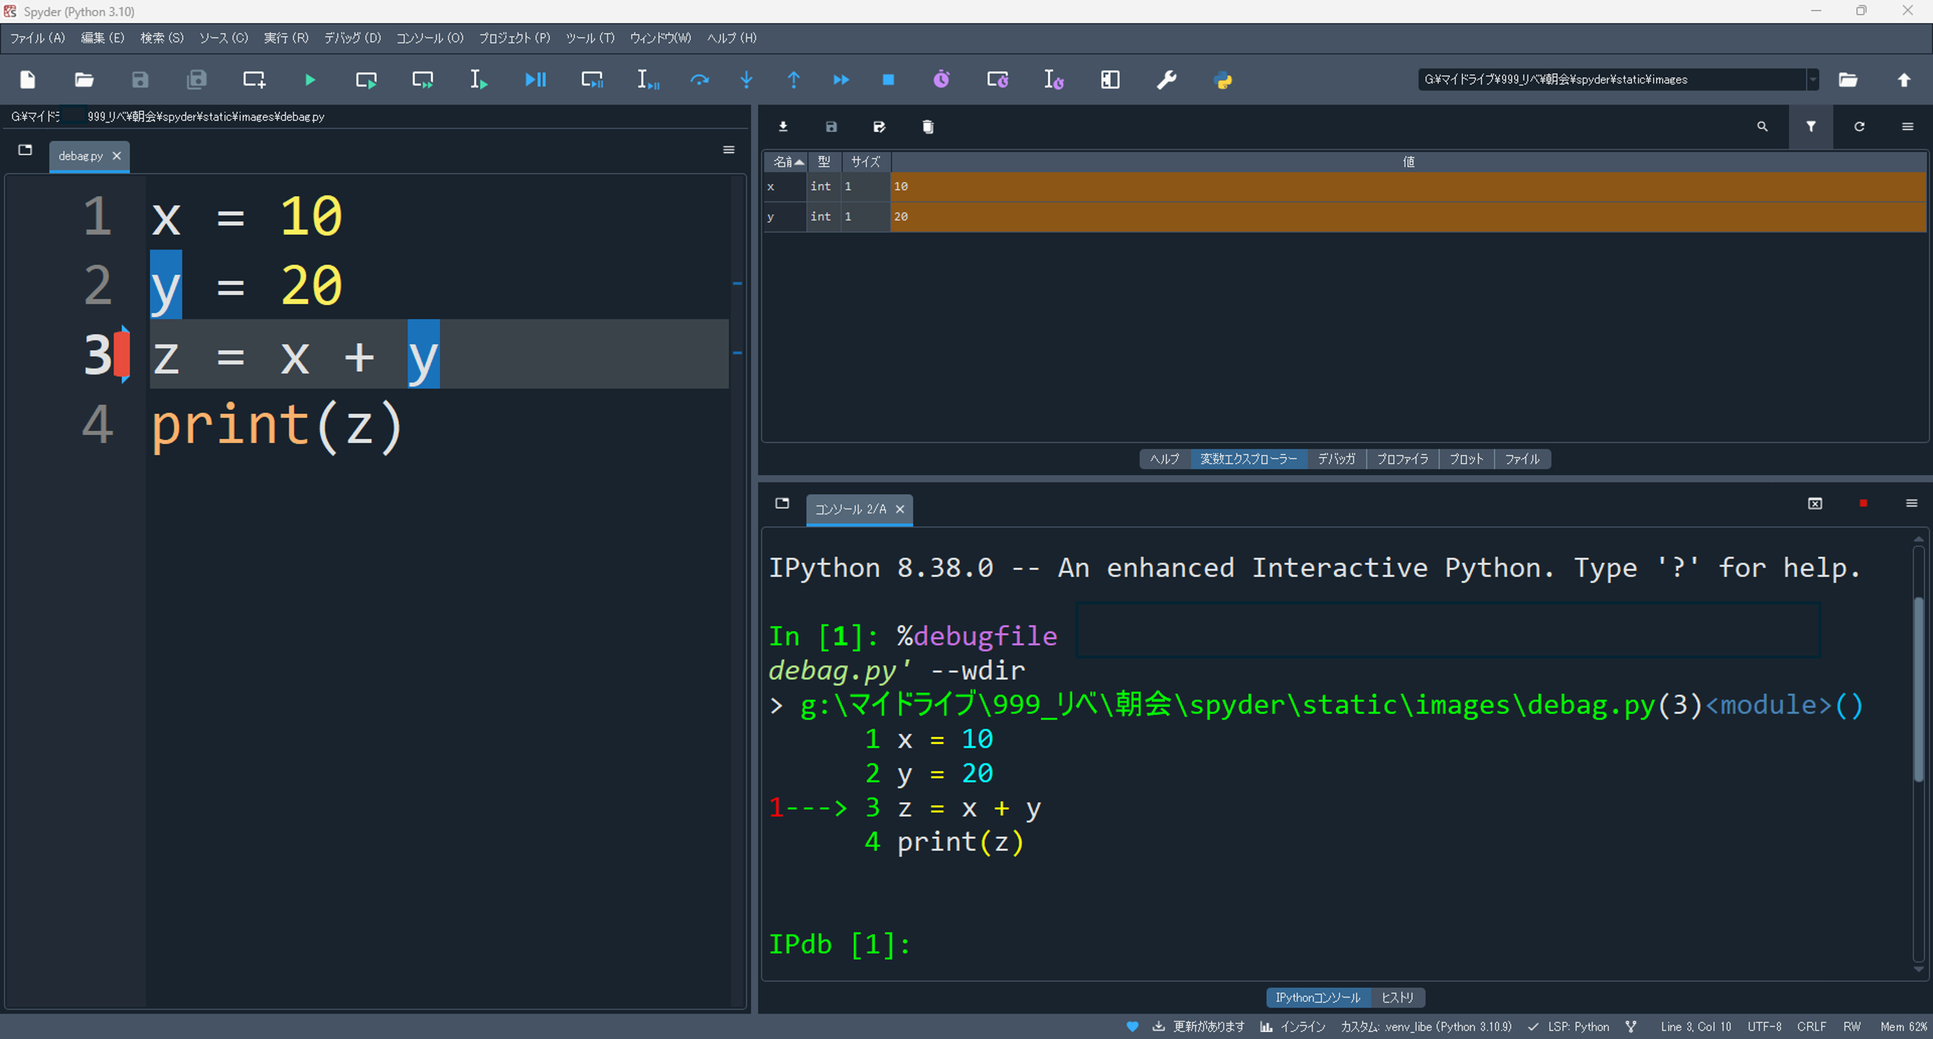Image resolution: width=1933 pixels, height=1039 pixels.
Task: Run the current cell
Action: click(366, 80)
